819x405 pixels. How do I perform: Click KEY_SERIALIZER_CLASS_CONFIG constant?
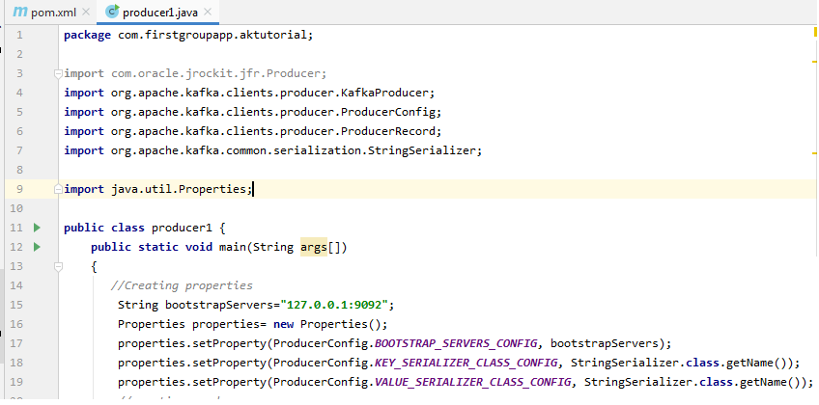coord(466,363)
